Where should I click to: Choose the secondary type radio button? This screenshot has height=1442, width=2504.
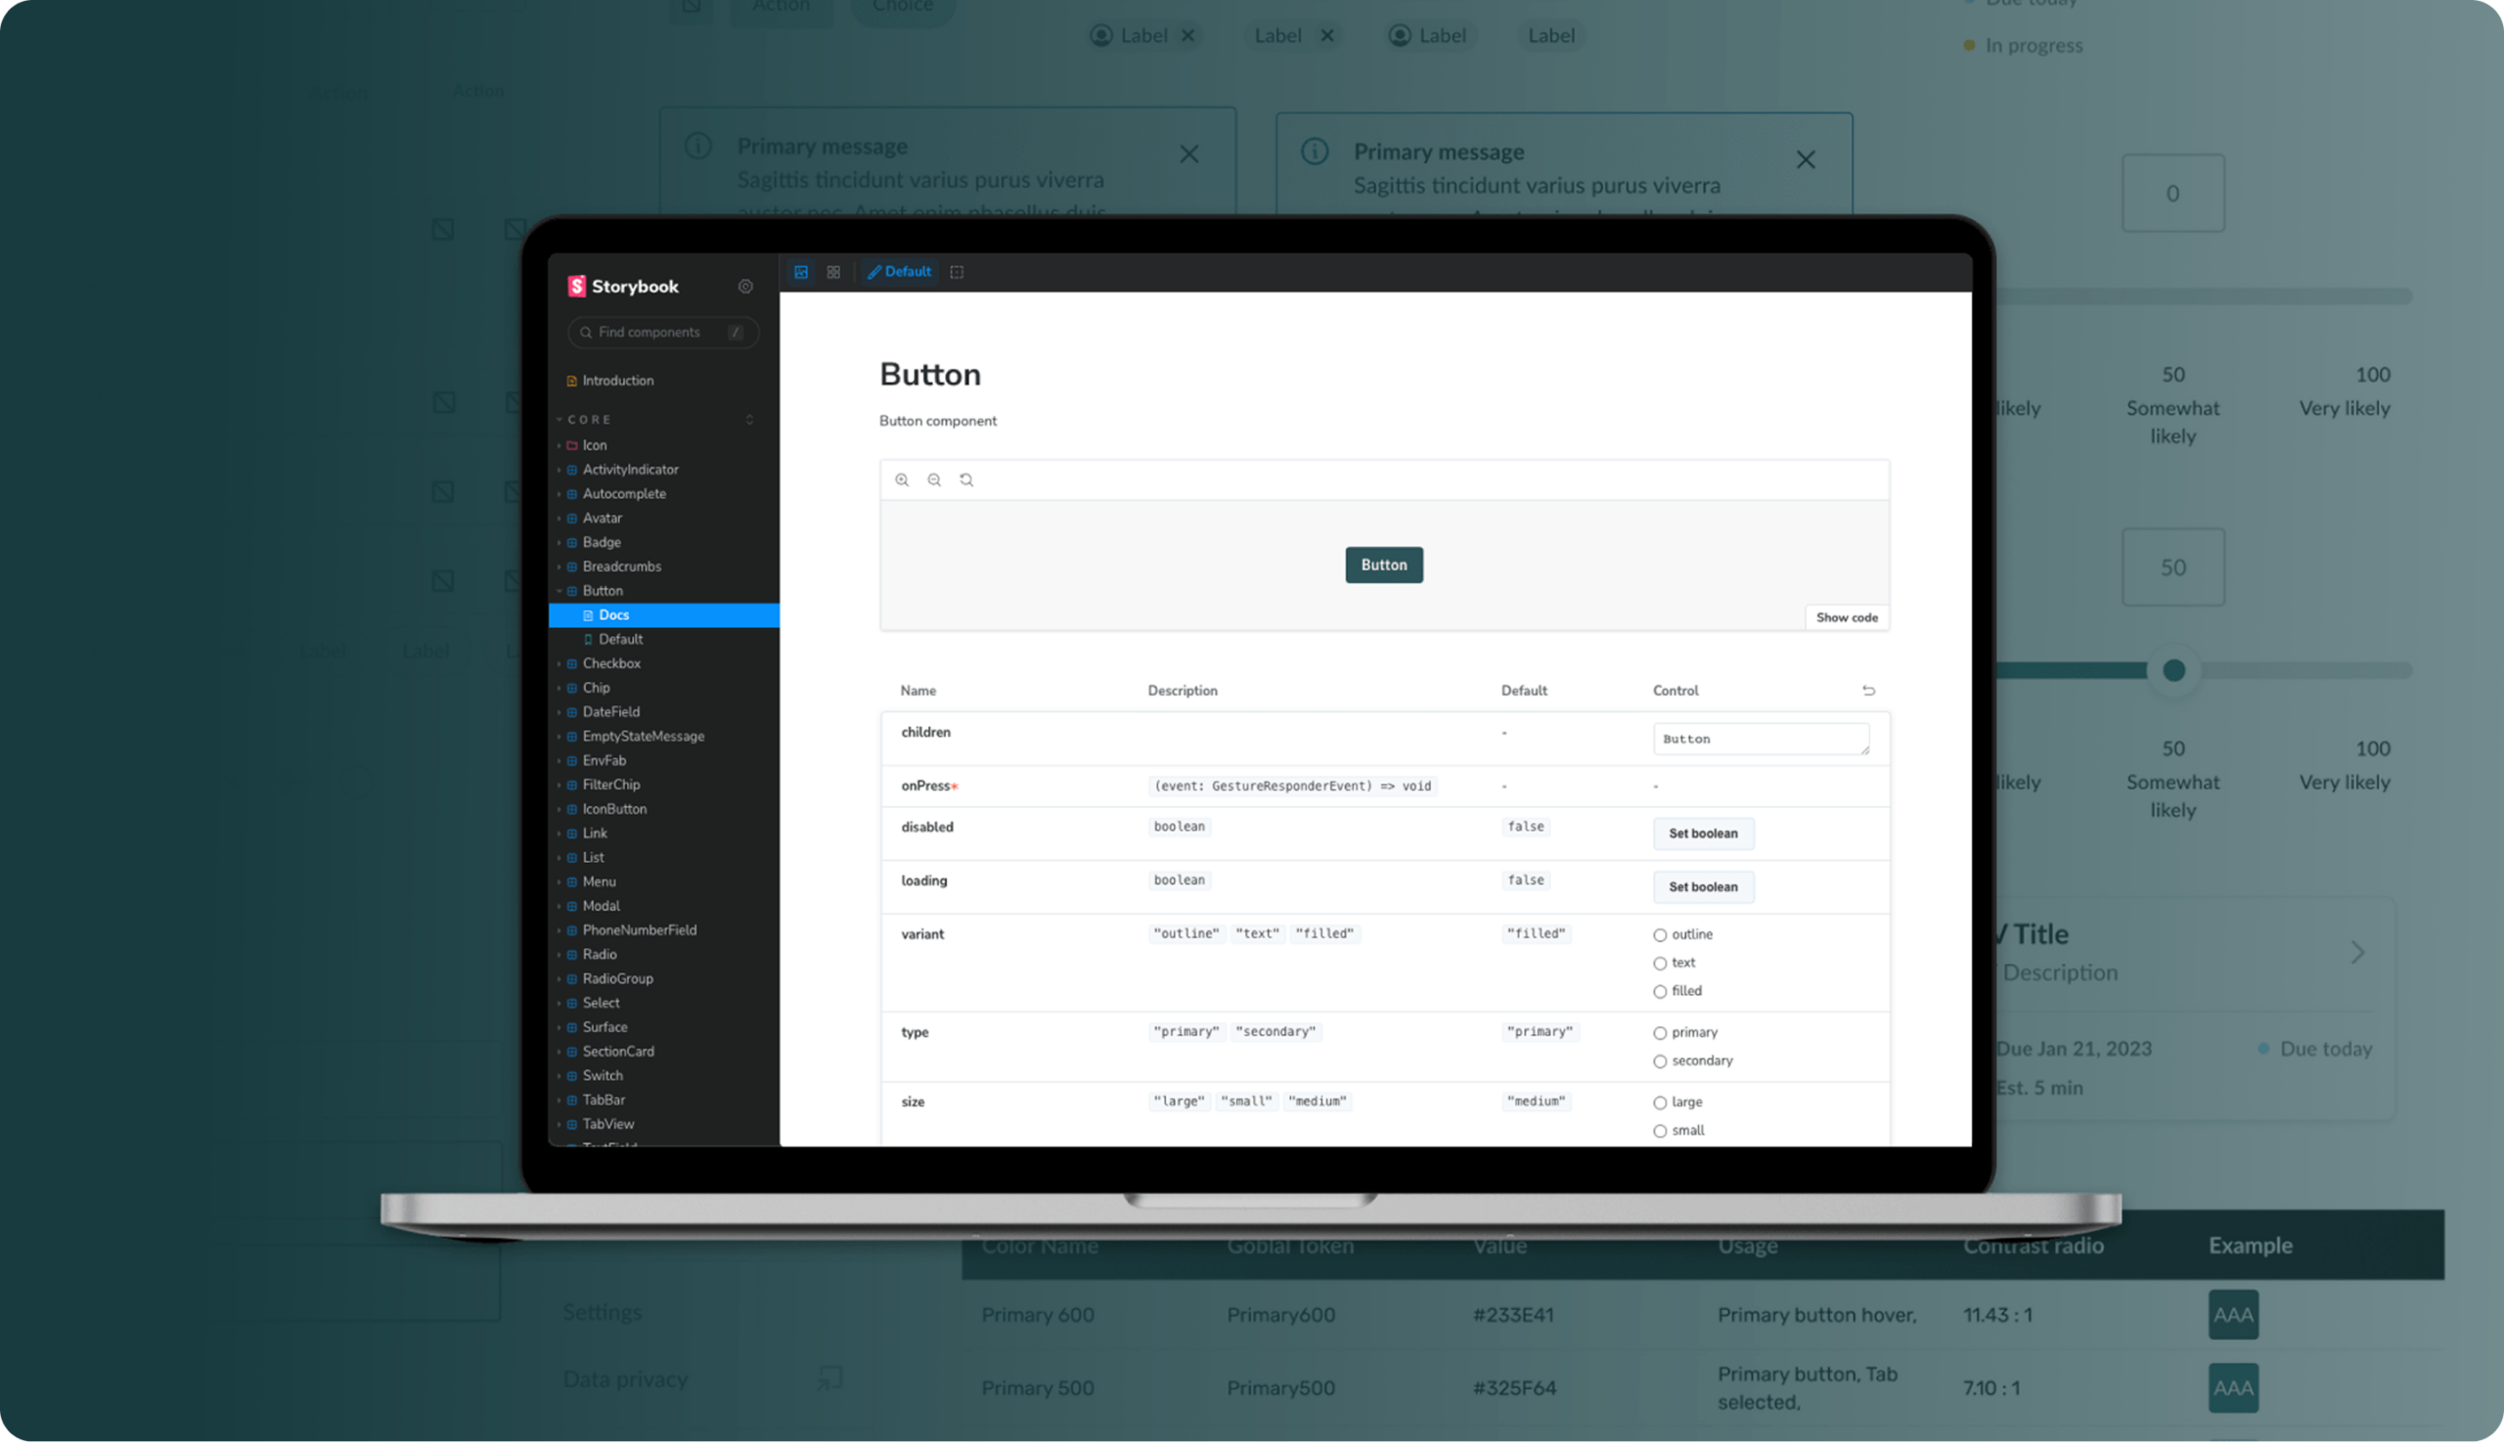point(1660,1060)
